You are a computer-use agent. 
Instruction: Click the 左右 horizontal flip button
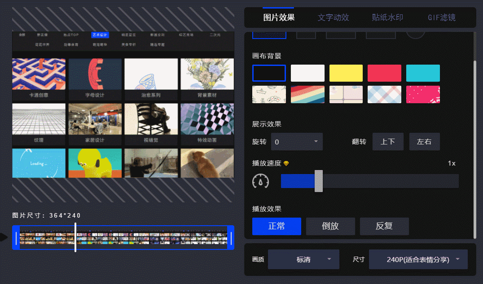pos(424,141)
